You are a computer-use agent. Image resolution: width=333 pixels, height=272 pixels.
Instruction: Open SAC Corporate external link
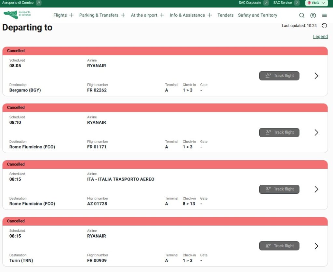coord(254,3)
